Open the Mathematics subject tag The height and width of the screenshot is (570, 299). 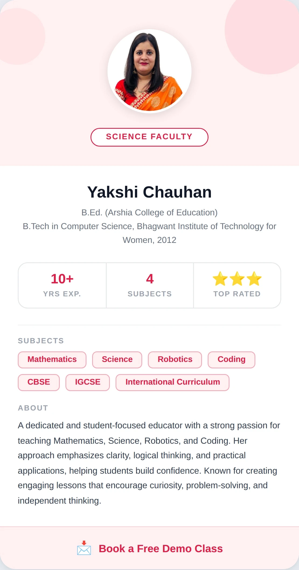point(52,359)
